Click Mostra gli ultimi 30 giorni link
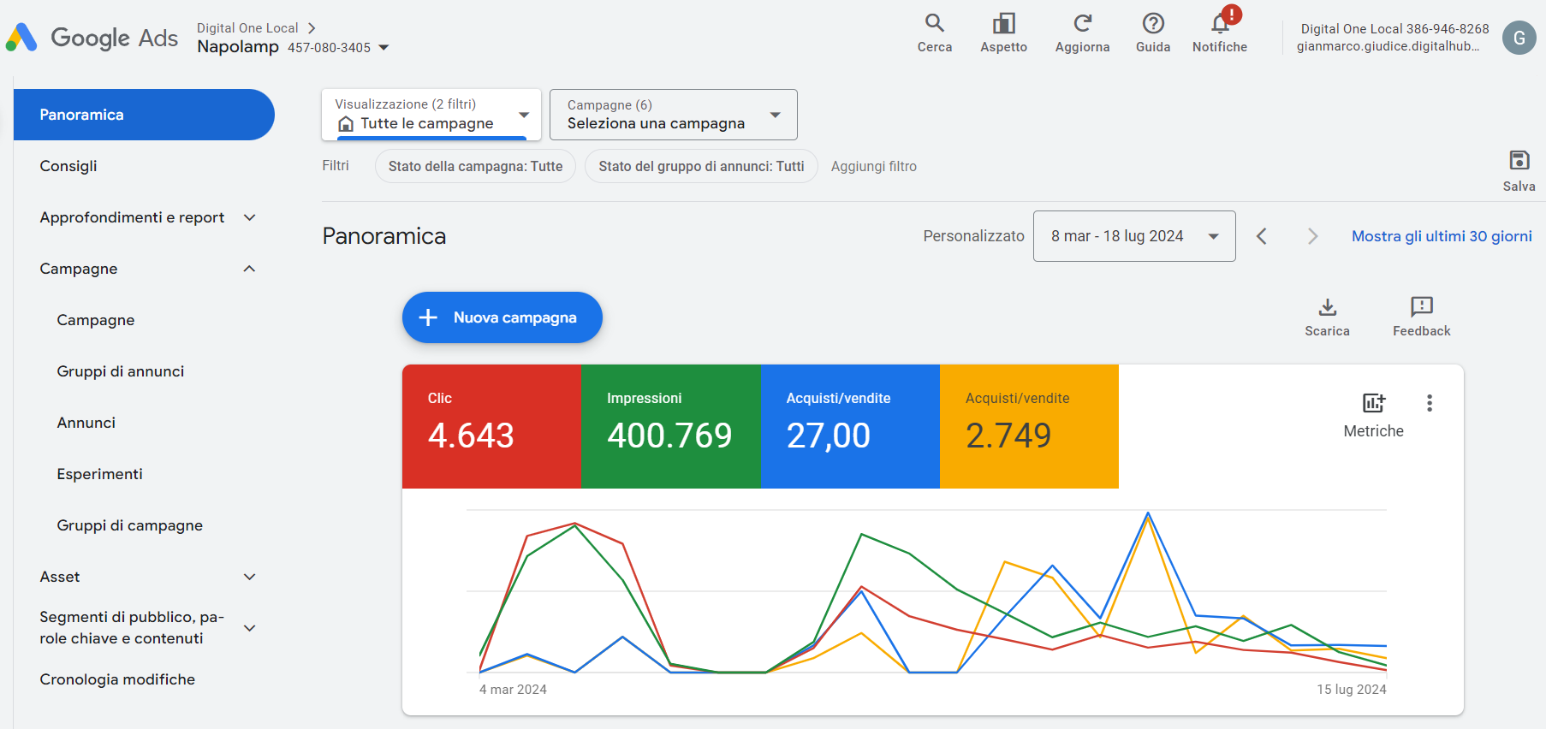 [1442, 236]
